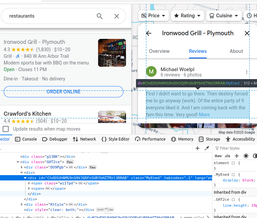Select the About tab
Screen dimensions: 257x218
click(x=236, y=51)
